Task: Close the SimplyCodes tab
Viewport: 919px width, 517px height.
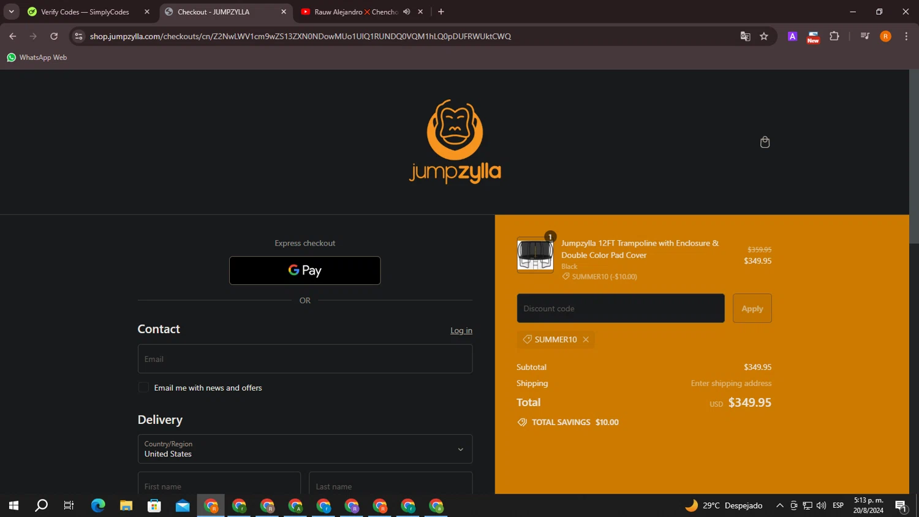Action: [x=147, y=12]
